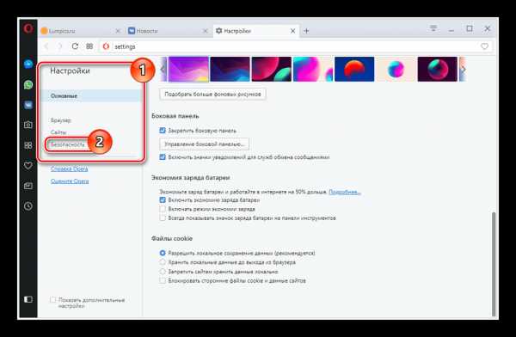Open the Opera main menu logo
This screenshot has height=337, width=516.
28,28
